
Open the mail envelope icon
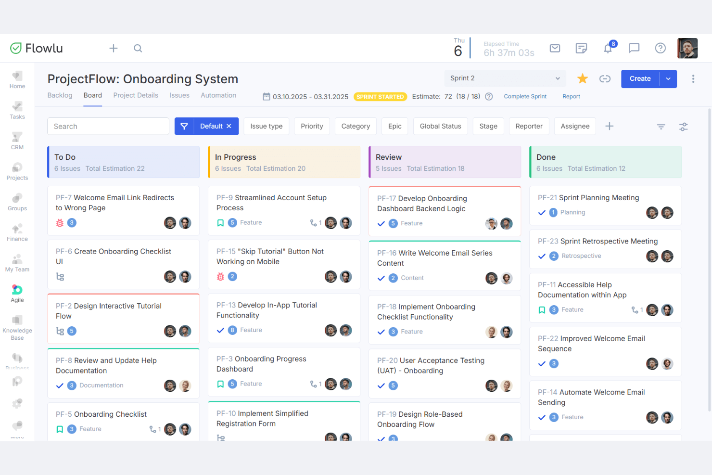pyautogui.click(x=555, y=48)
